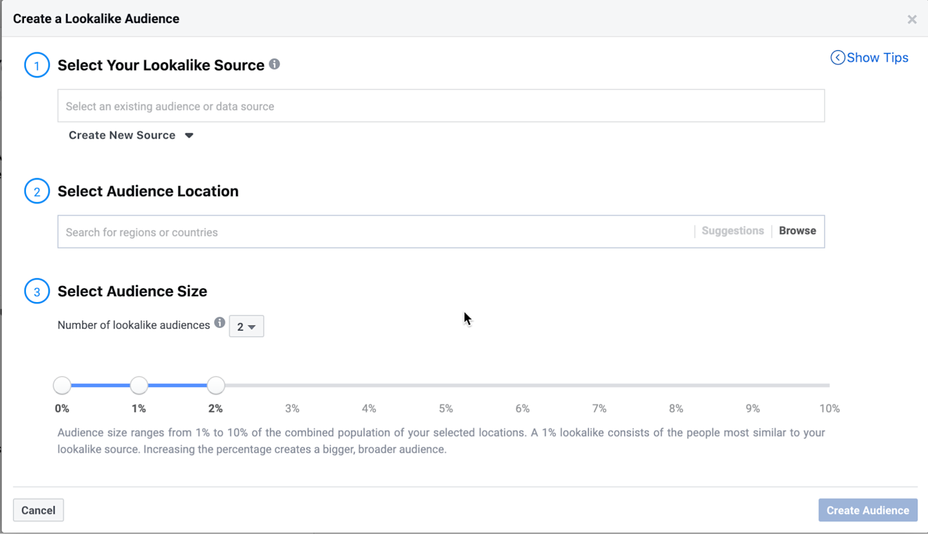Click the 10% label under the slider
928x534 pixels.
(829, 409)
